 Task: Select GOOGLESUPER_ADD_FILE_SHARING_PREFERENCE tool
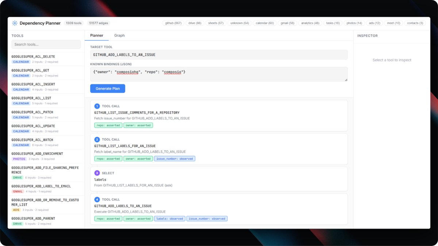(x=46, y=172)
